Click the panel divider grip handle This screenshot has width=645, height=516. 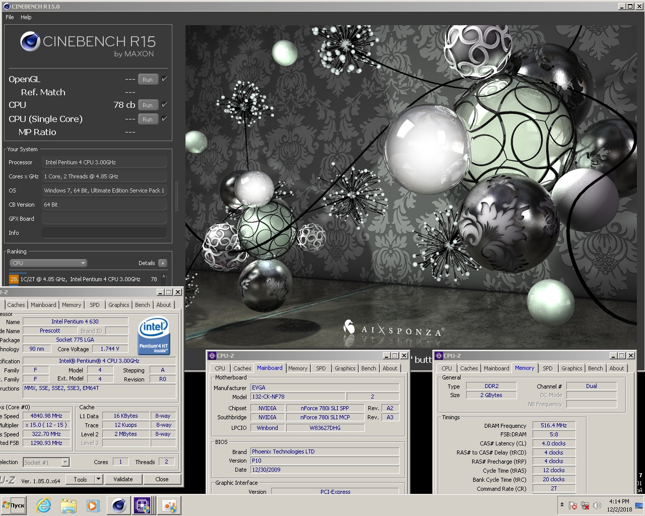[176, 197]
